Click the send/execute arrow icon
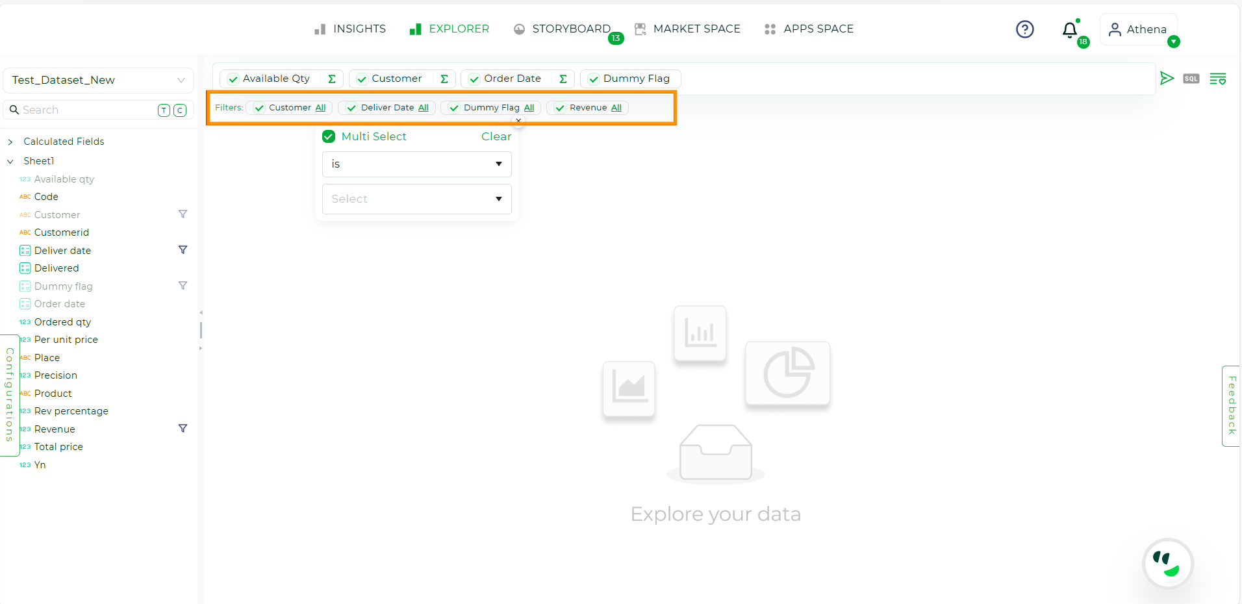The width and height of the screenshot is (1242, 604). tap(1167, 79)
